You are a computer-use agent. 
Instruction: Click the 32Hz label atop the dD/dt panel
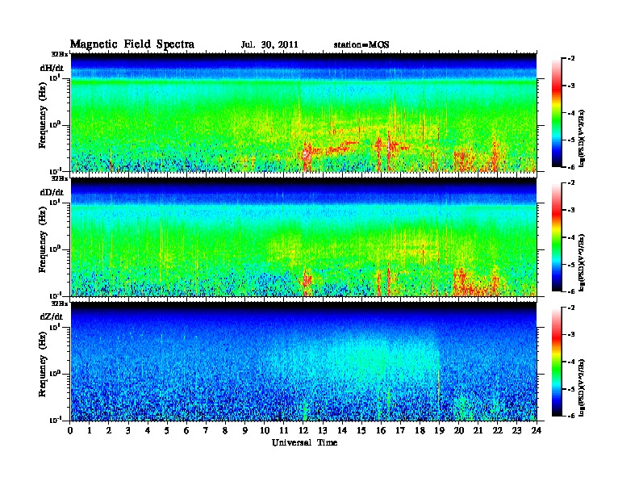coord(60,178)
